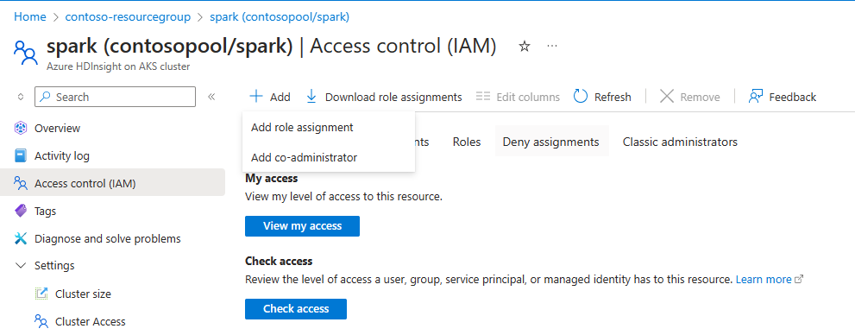Select the Tags purple tag icon
Viewport: 855px width, 335px height.
pyautogui.click(x=21, y=212)
